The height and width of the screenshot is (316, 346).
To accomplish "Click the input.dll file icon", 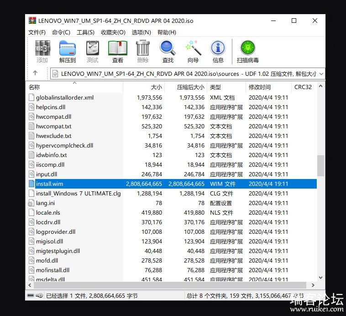I will click(32, 174).
